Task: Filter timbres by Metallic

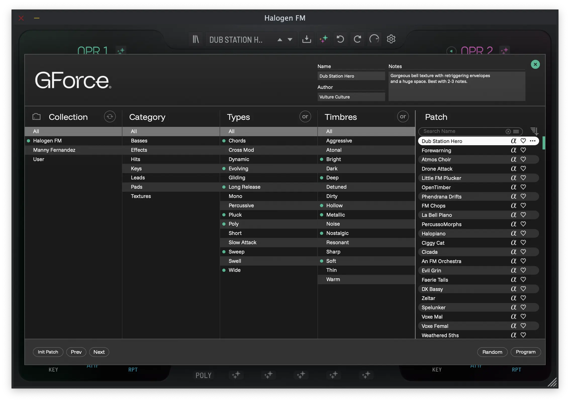Action: 366,215
